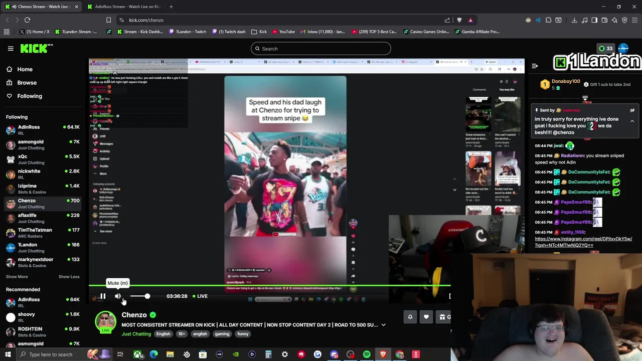Collapse the chat panel arrow icon
The image size is (642, 361).
535,66
